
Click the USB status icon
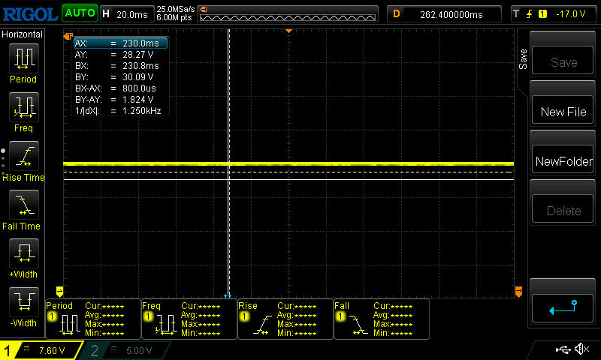(563, 349)
